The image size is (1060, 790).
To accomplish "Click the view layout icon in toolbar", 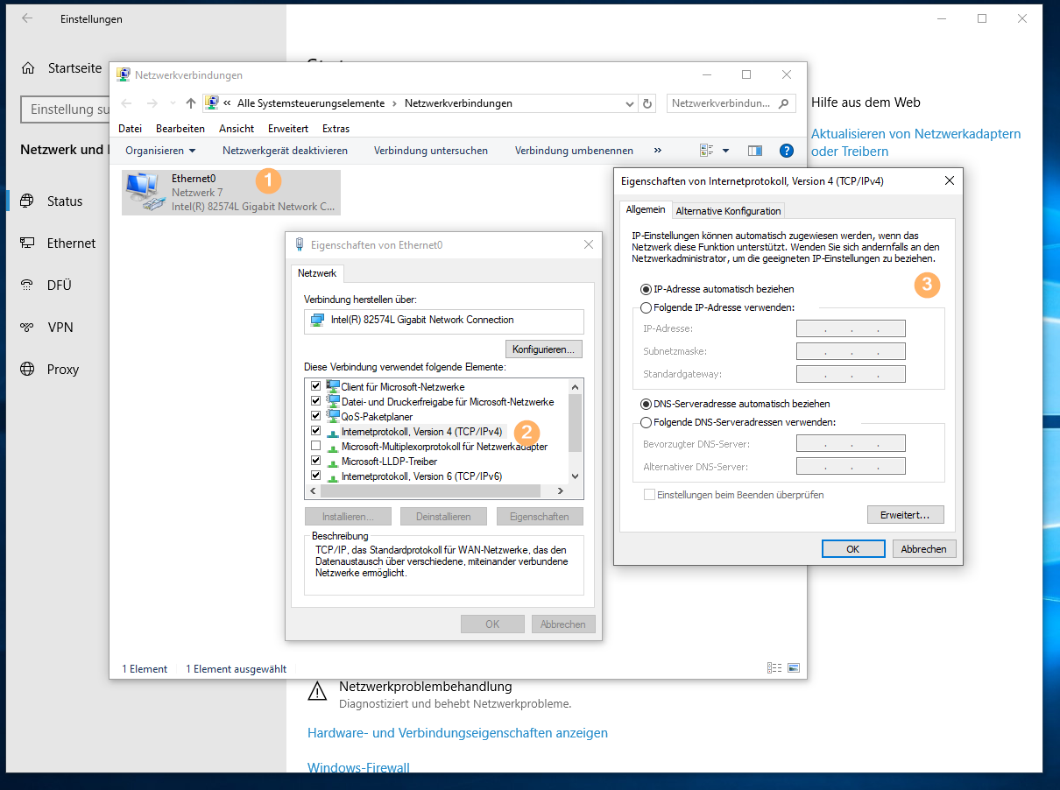I will click(x=707, y=151).
